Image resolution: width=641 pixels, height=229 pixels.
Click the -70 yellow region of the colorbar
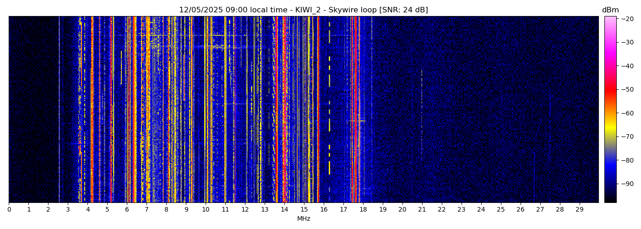click(610, 136)
